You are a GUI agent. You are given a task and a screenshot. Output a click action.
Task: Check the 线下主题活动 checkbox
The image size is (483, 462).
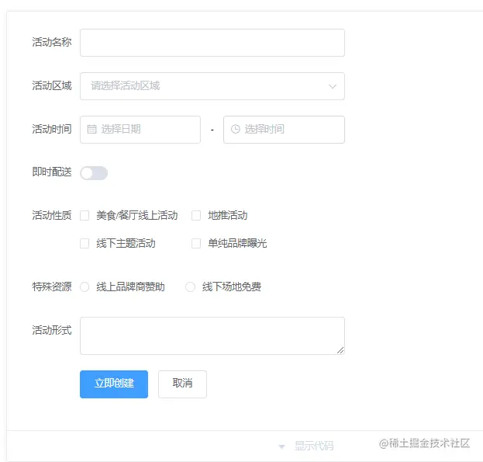point(85,243)
